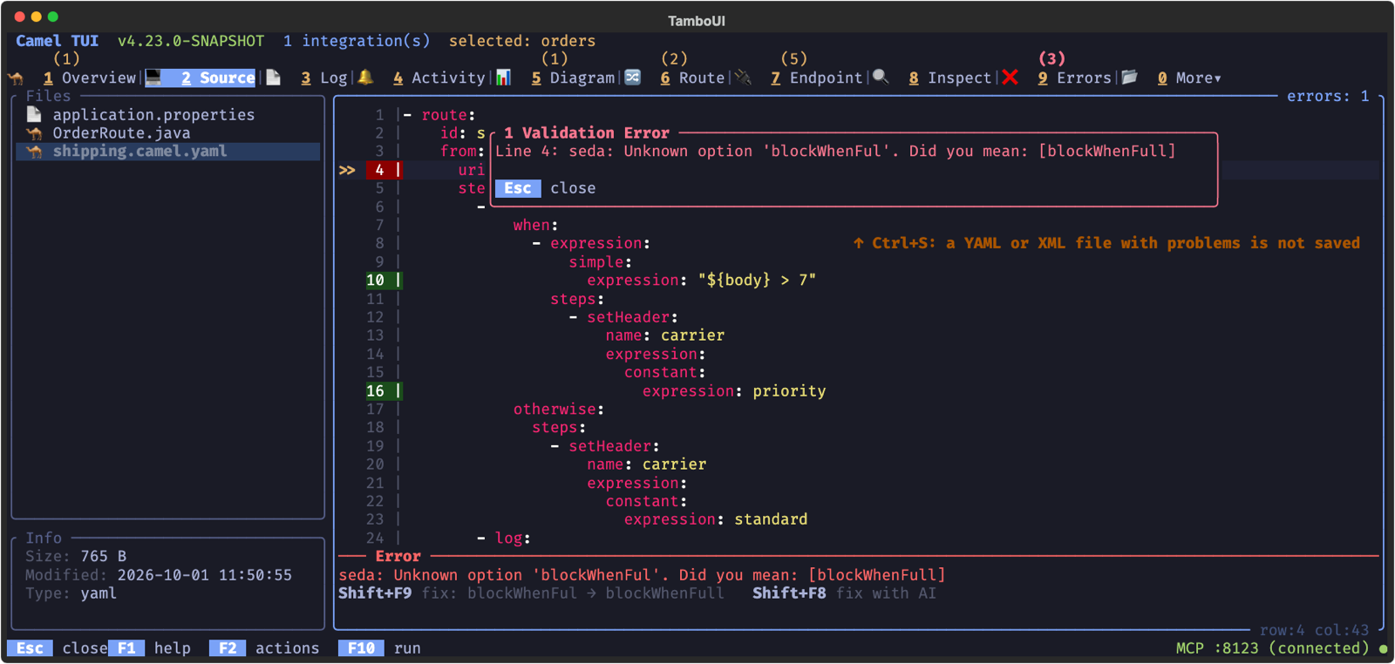1395x664 pixels.
Task: Click the bar chart icon before Diagram
Action: (504, 78)
